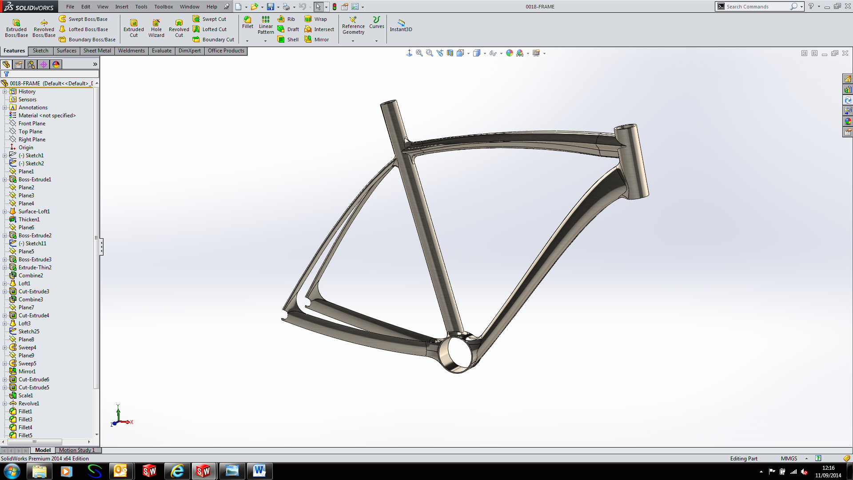Open the Edit Appearance color sphere
Image resolution: width=853 pixels, height=480 pixels.
[510, 53]
